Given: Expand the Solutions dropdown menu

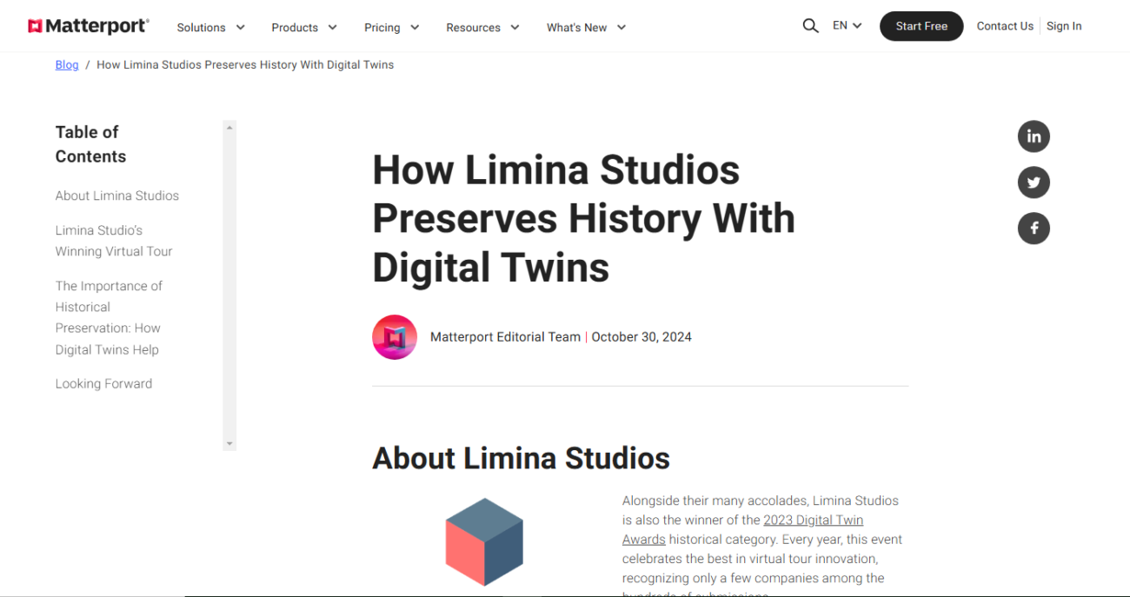Looking at the screenshot, I should point(210,28).
